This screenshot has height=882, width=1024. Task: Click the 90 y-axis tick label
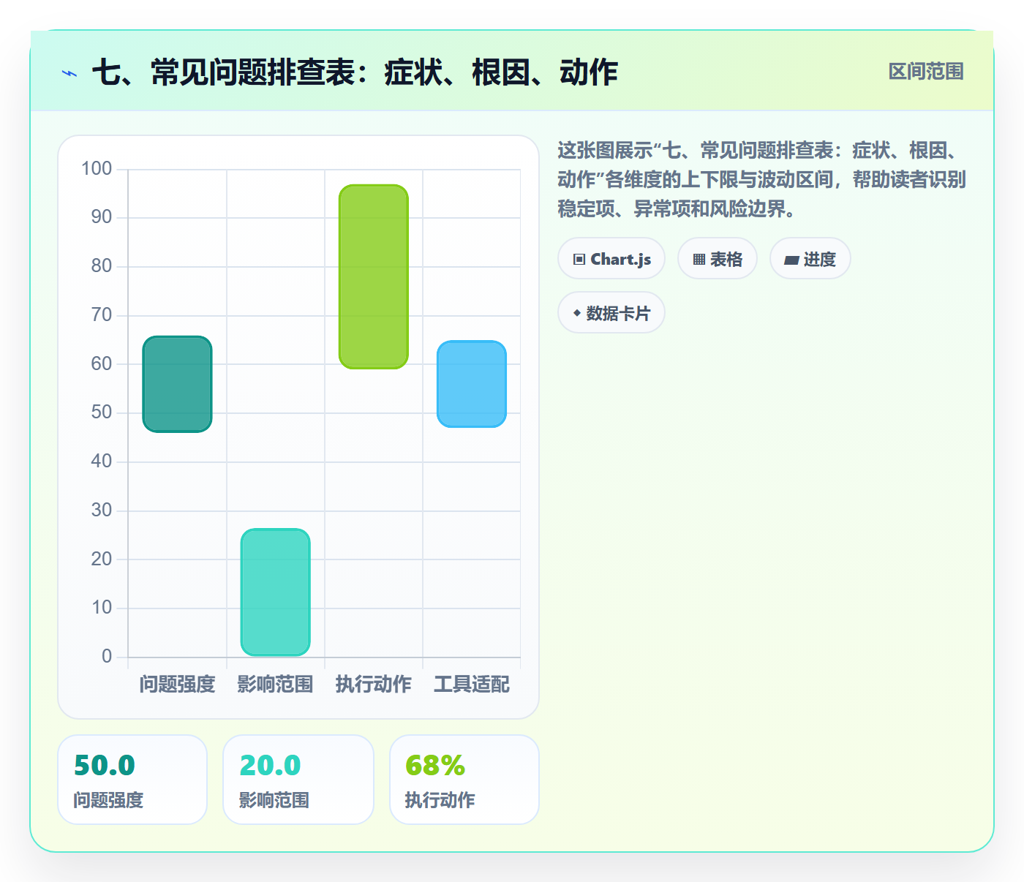coord(102,217)
